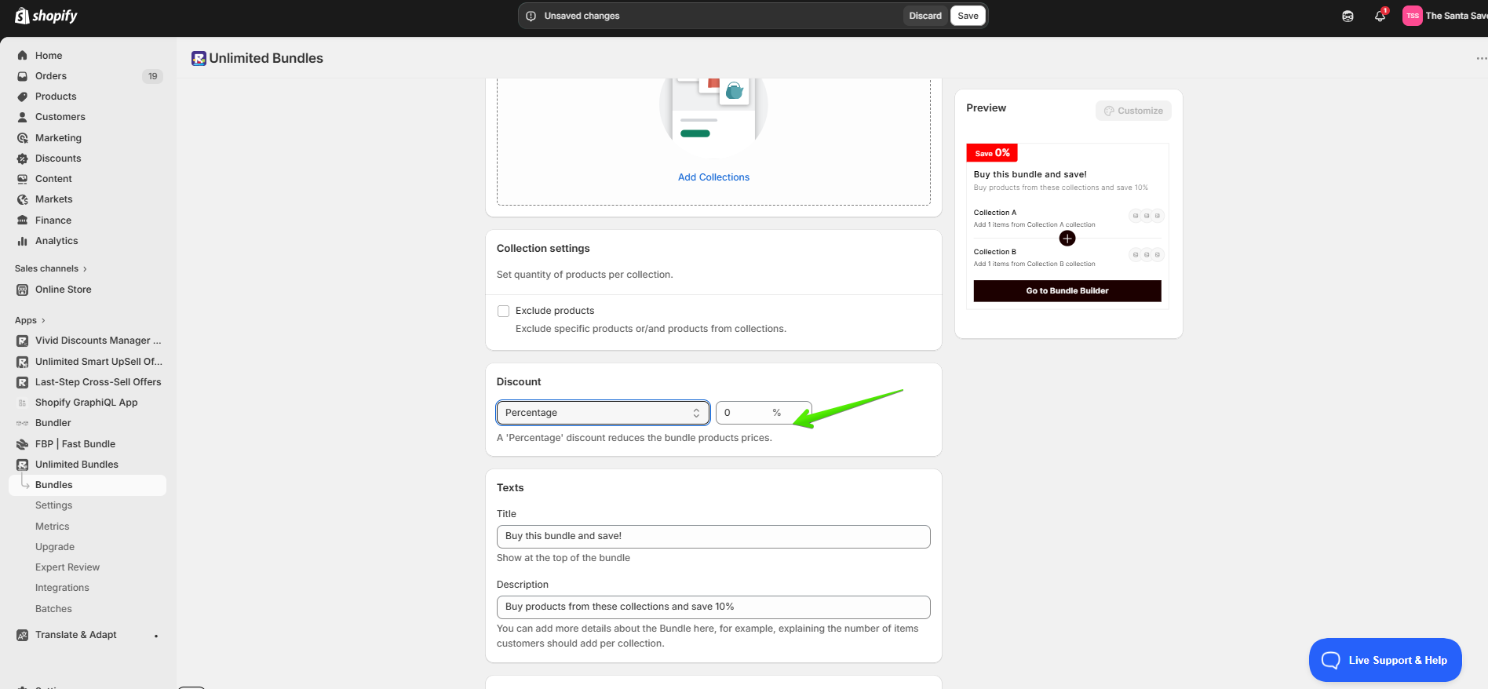Image resolution: width=1488 pixels, height=689 pixels.
Task: Click the Orders inbox icon
Action: pyautogui.click(x=23, y=76)
